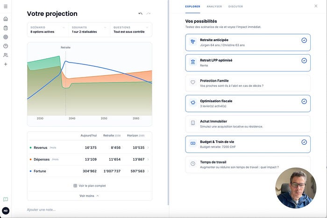
Task: Uncheck the Budget & Train de vie option
Action: pos(304,142)
